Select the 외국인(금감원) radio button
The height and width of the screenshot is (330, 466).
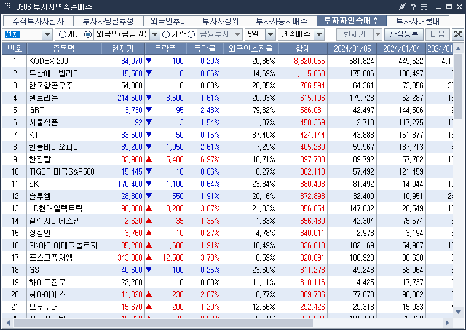(x=88, y=34)
